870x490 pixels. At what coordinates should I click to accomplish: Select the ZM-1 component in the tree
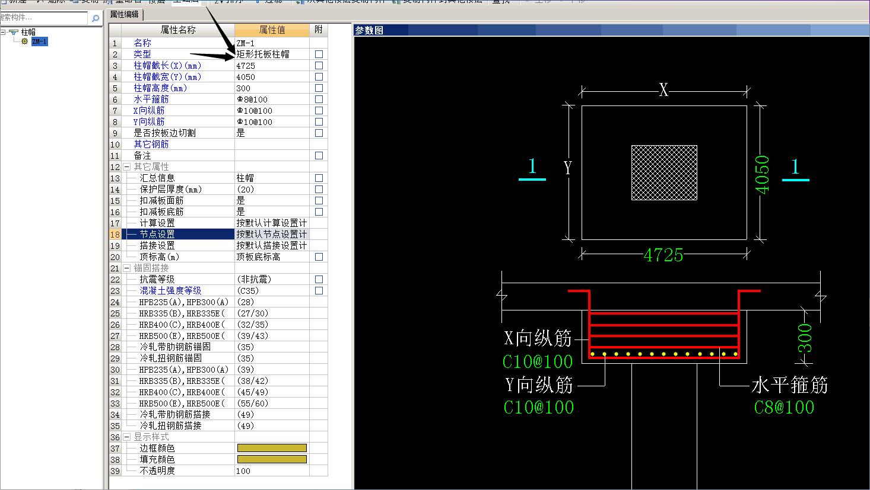[39, 41]
